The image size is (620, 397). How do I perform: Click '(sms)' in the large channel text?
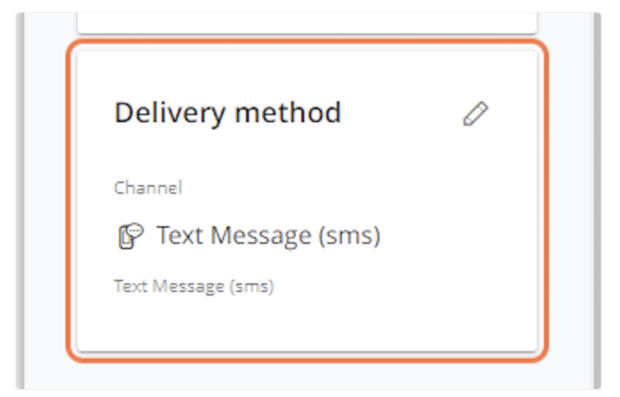[x=349, y=237]
